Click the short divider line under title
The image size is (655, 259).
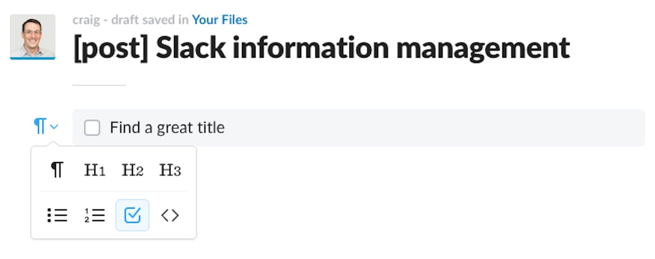[x=99, y=85]
